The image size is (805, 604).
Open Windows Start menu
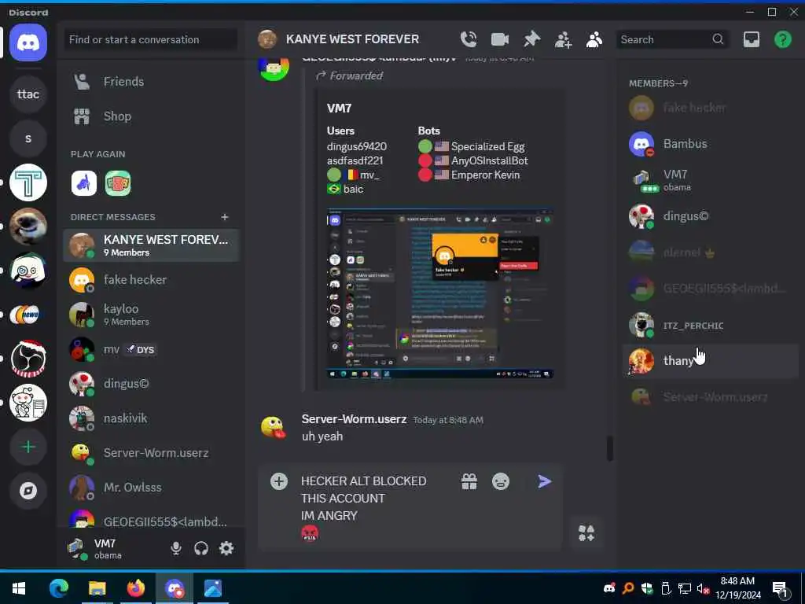tap(19, 588)
